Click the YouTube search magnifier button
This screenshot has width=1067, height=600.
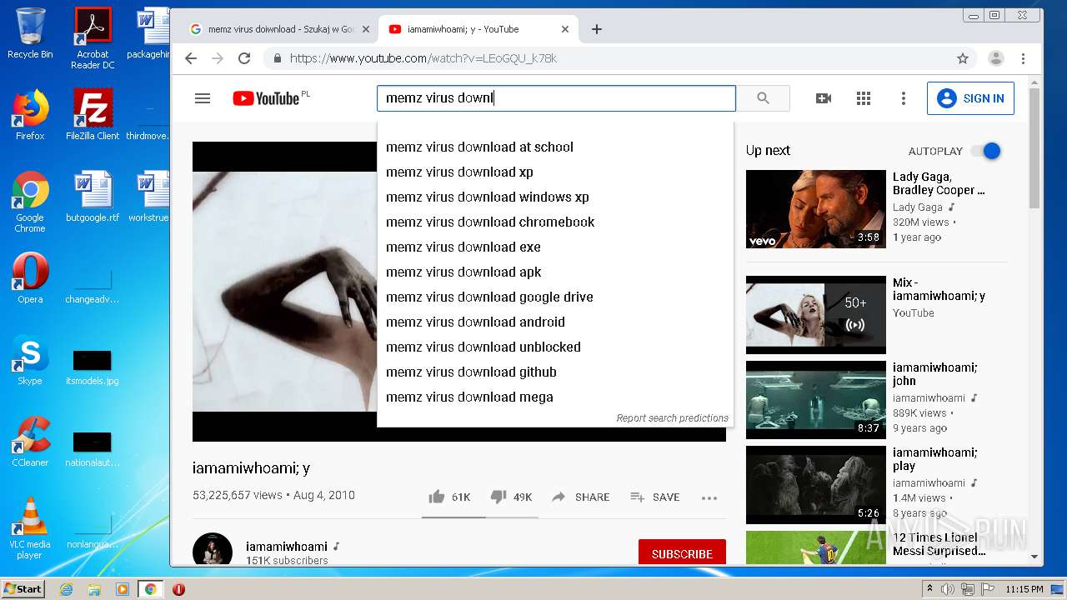[763, 98]
